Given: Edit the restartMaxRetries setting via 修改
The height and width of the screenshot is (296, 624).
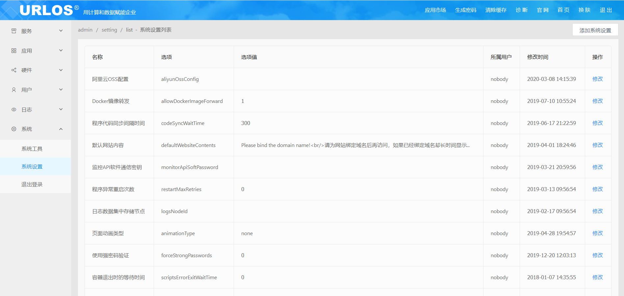Looking at the screenshot, I should [x=597, y=189].
